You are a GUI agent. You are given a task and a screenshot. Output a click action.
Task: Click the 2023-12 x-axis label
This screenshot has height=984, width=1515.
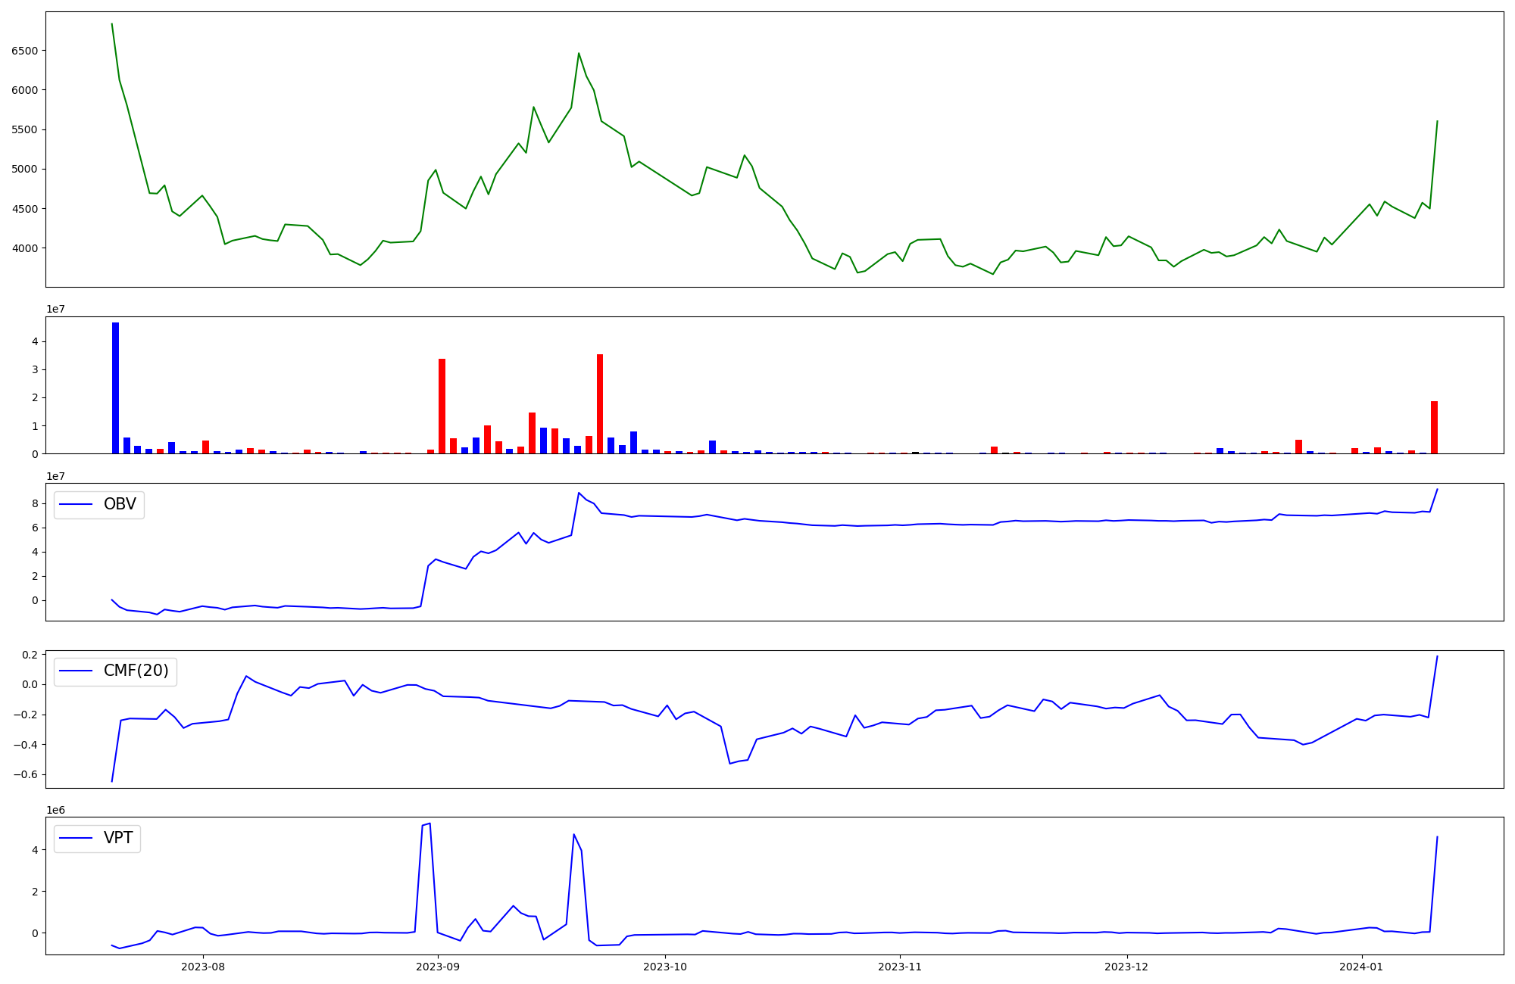tap(1126, 967)
